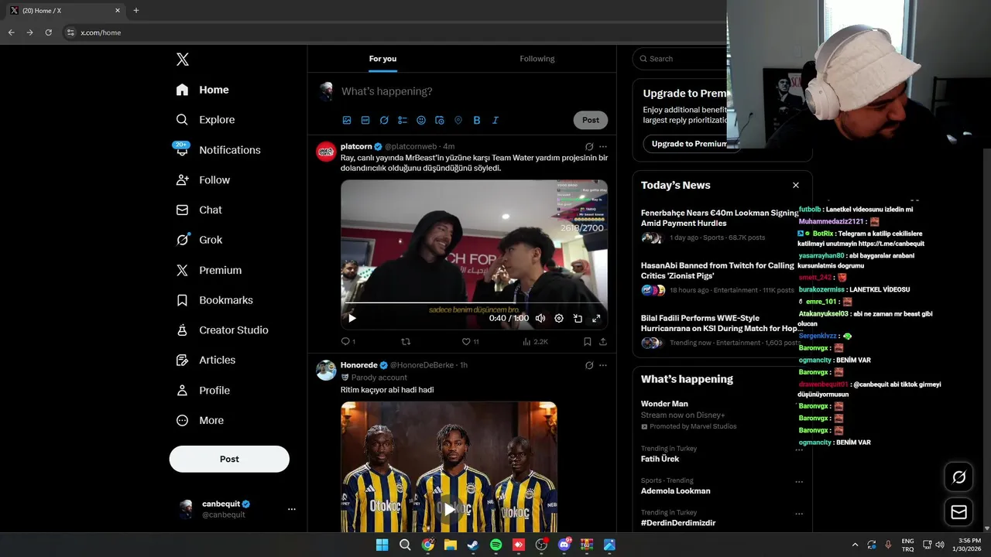Click the Grok icon in compose toolbar
The height and width of the screenshot is (557, 991).
click(384, 120)
